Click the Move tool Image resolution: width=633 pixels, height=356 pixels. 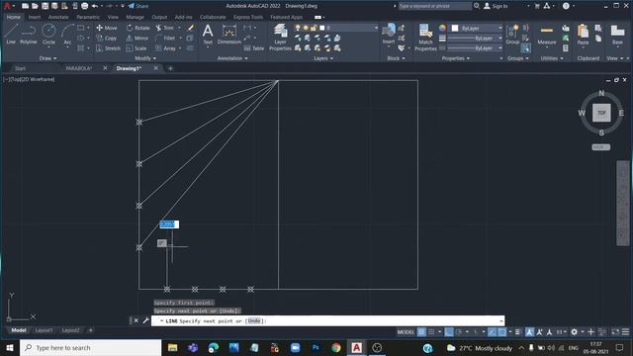coord(107,28)
